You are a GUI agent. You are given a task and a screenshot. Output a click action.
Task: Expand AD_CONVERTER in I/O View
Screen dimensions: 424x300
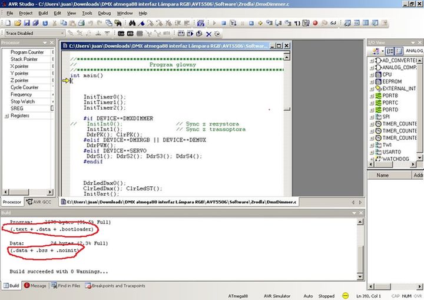click(x=372, y=61)
